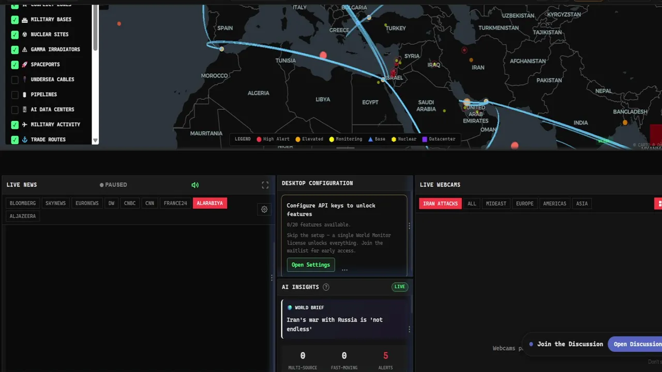Click the Alerts count of 5
Viewport: 662px width, 372px height.
coord(385,355)
